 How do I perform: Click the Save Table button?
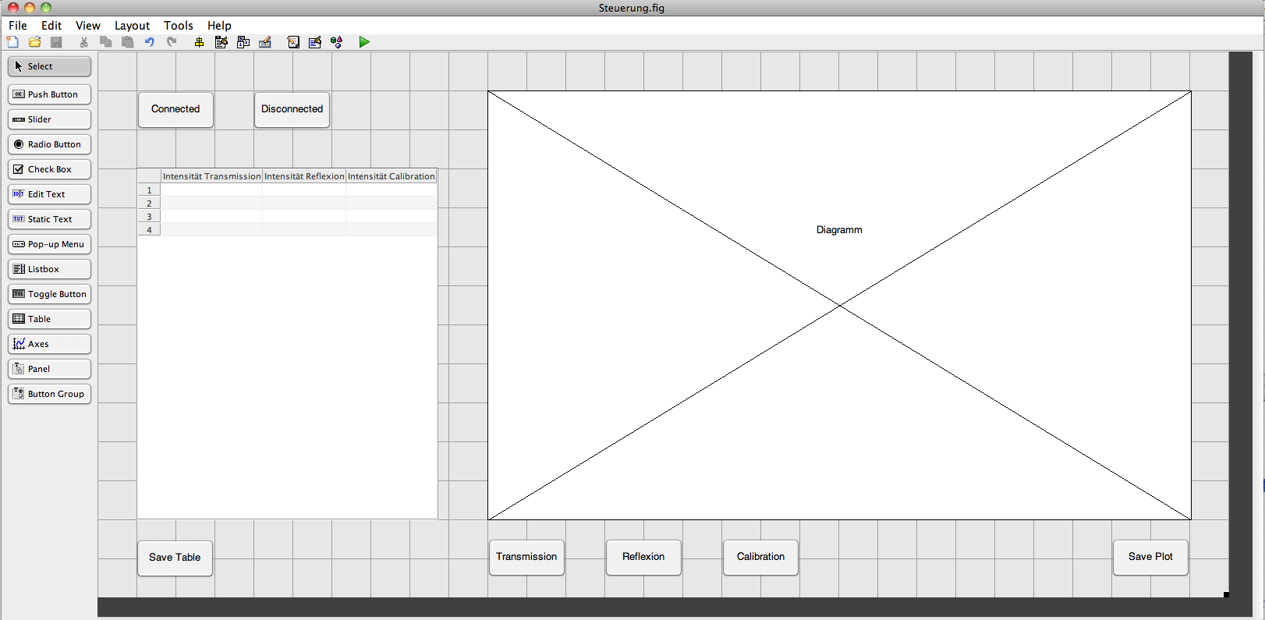[x=175, y=558]
